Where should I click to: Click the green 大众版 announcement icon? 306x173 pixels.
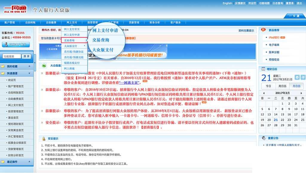click(x=44, y=66)
